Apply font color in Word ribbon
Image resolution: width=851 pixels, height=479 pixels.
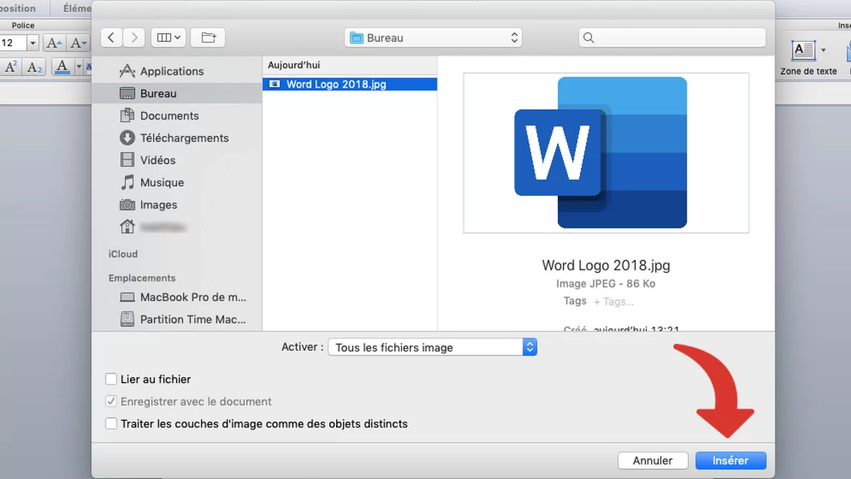pos(62,67)
